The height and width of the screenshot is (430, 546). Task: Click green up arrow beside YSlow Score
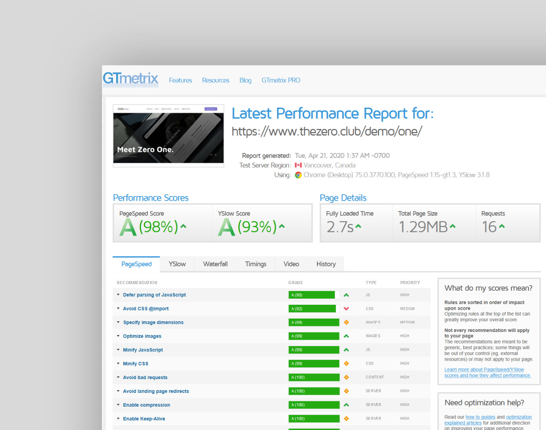[x=282, y=226]
